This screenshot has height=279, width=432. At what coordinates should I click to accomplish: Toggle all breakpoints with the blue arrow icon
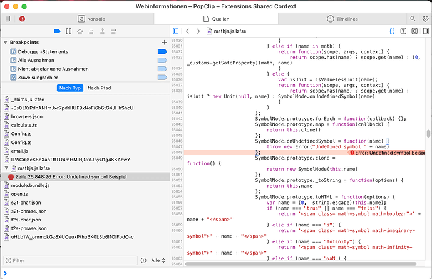[x=58, y=30]
